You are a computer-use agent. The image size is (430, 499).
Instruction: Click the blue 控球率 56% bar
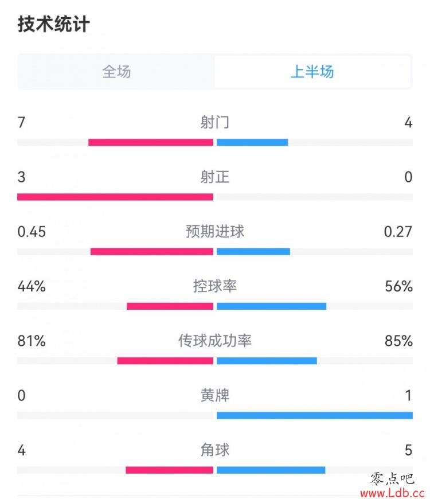point(272,306)
